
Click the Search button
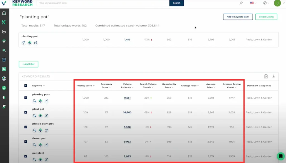[177, 3]
